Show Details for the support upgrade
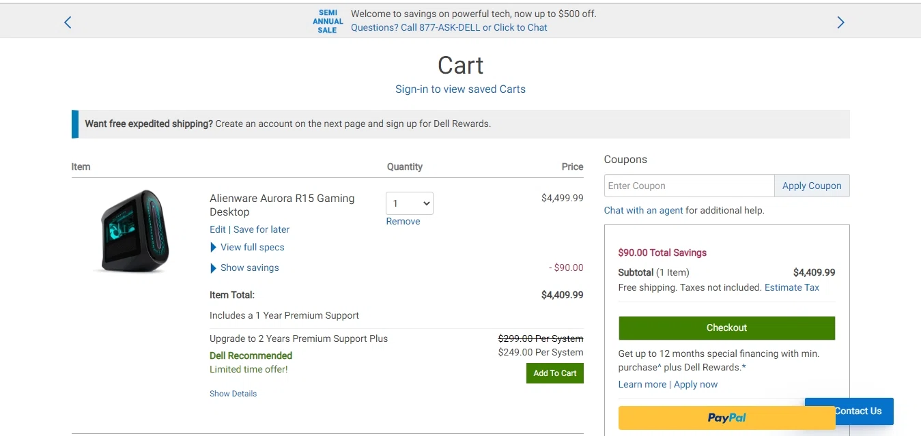The image size is (921, 436). tap(233, 394)
